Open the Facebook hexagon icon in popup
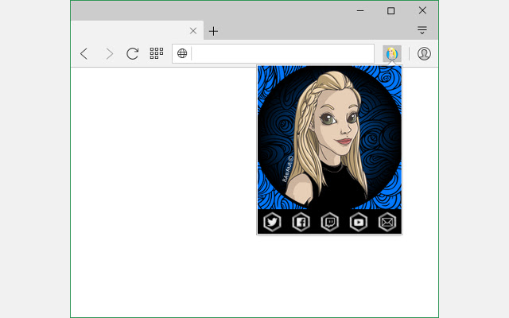 click(x=301, y=223)
